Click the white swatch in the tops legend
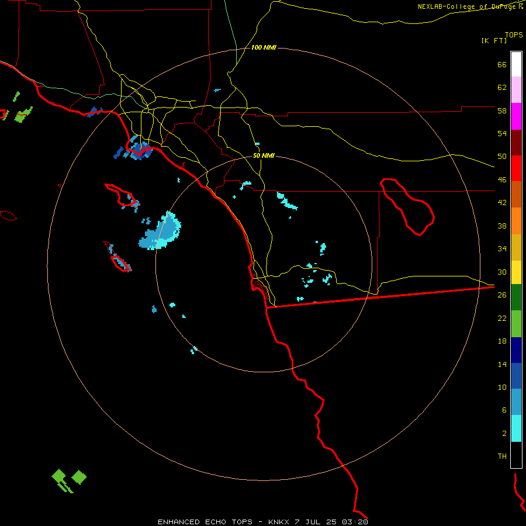This screenshot has width=526, height=526. pyautogui.click(x=516, y=64)
